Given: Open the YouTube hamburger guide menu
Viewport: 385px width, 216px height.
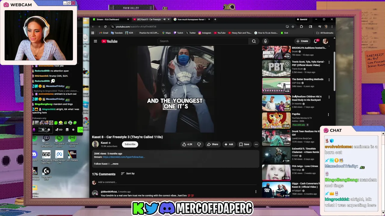Looking at the screenshot, I should point(95,41).
